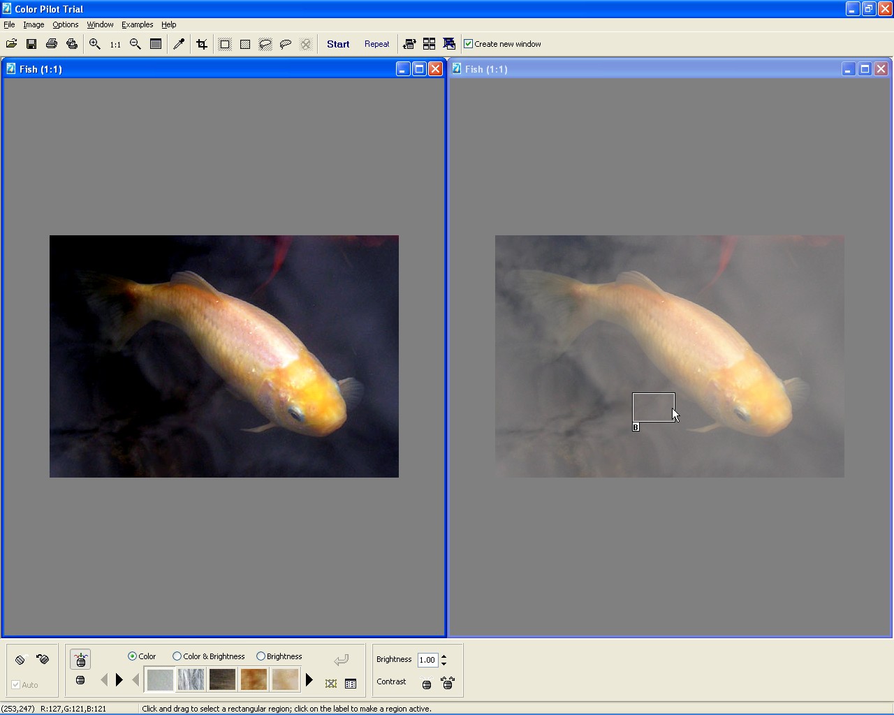
Task: Decrease contrast with the left barrel icon
Action: [x=427, y=684]
